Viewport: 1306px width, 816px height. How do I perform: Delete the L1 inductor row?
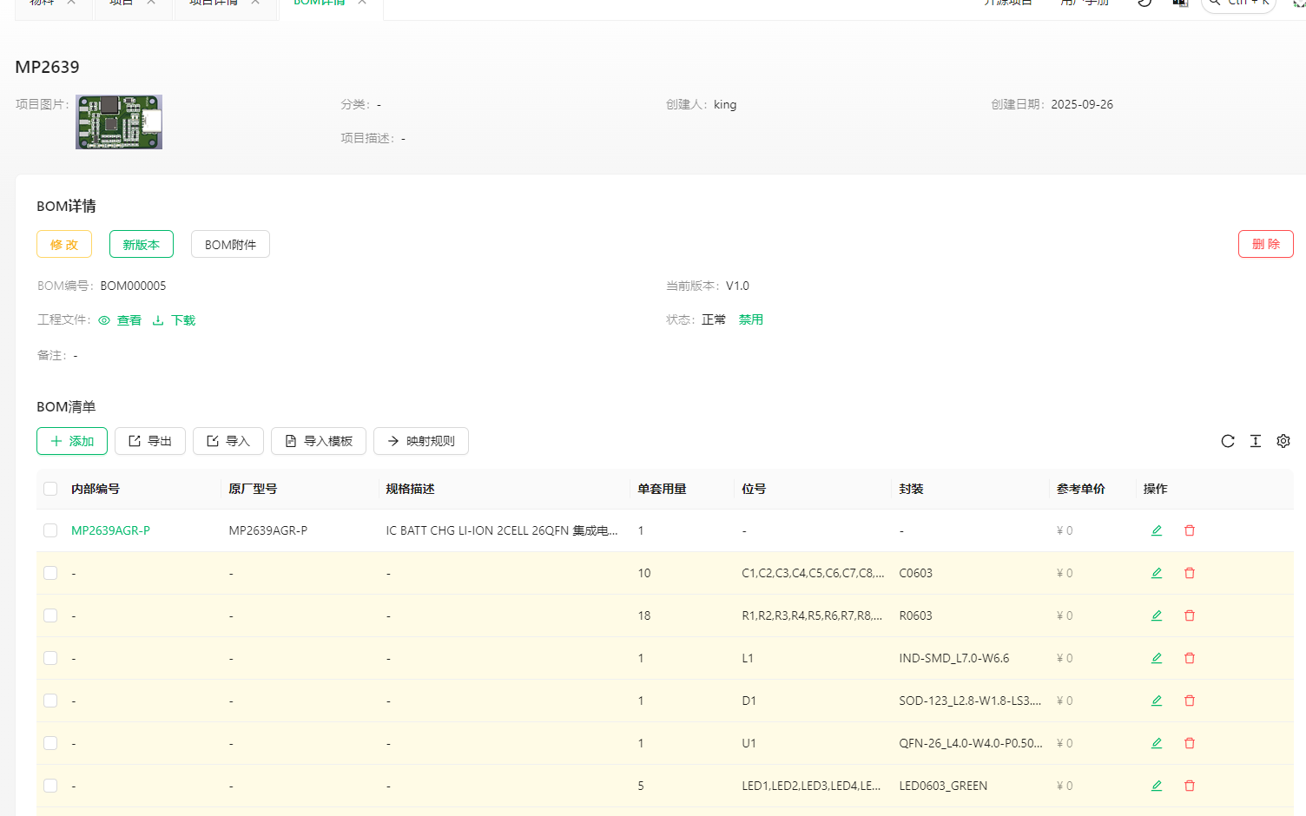pos(1189,658)
